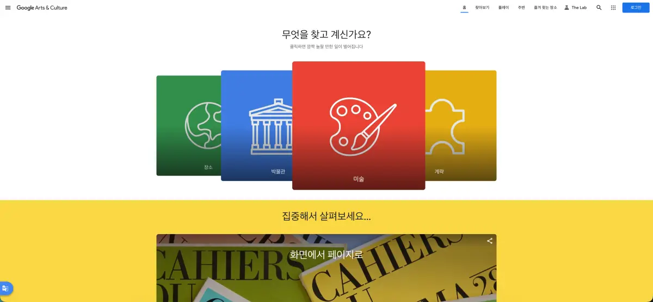Image resolution: width=653 pixels, height=302 pixels.
Task: Select the blue 박물관 museum card
Action: (256, 125)
